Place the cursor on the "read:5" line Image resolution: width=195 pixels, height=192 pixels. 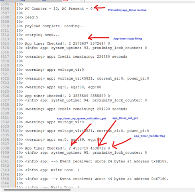point(32,17)
